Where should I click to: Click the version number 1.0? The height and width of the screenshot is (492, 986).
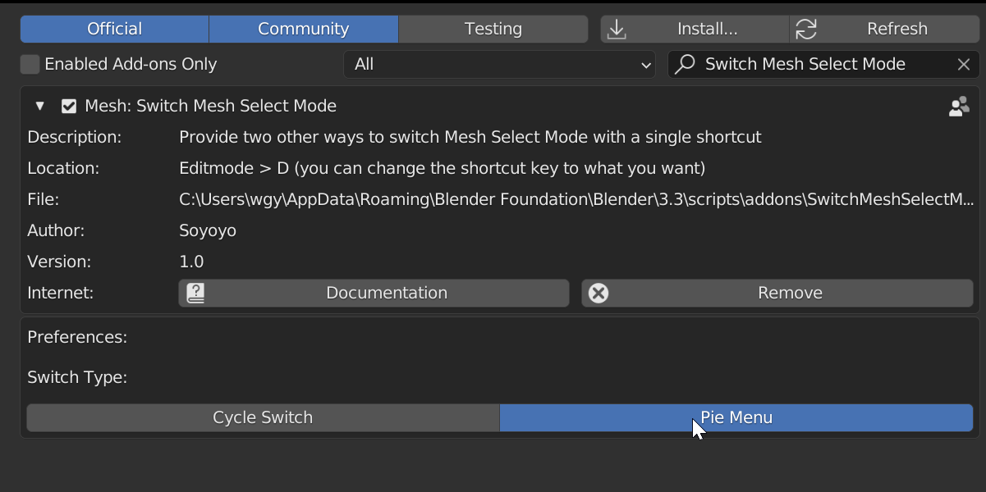pos(191,262)
